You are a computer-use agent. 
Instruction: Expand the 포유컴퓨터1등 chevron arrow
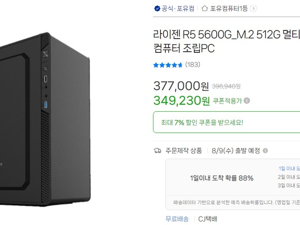(253, 9)
